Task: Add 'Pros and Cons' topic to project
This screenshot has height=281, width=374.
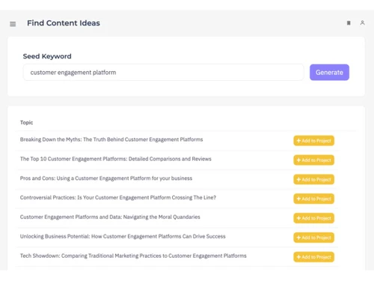Action: 313,179
